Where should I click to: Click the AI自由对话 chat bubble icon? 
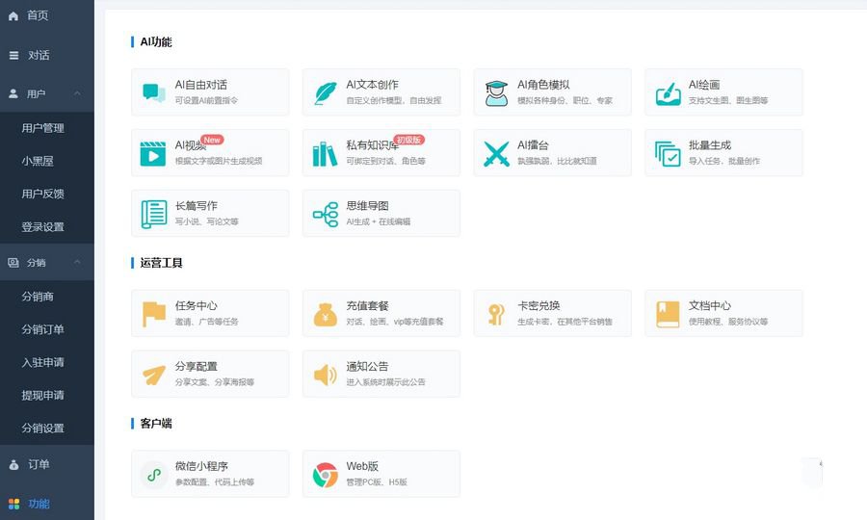click(x=154, y=92)
